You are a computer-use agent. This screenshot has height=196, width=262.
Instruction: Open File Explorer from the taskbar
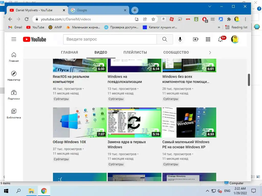click(x=31, y=191)
